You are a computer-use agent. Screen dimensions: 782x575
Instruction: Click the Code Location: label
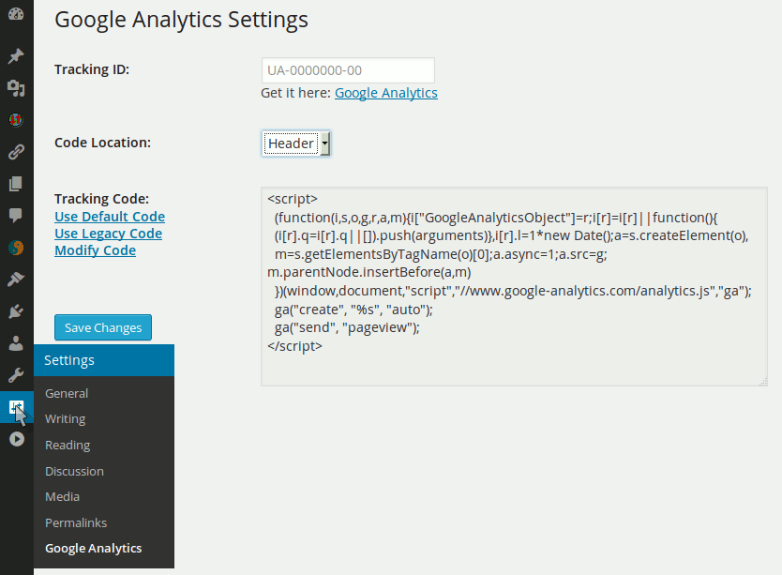pyautogui.click(x=103, y=143)
